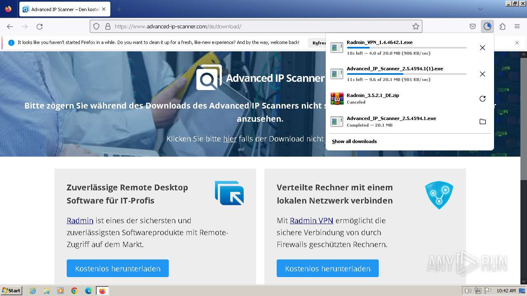The width and height of the screenshot is (527, 296).
Task: Dismiss the Firefox refresh notification bar
Action: (517, 43)
